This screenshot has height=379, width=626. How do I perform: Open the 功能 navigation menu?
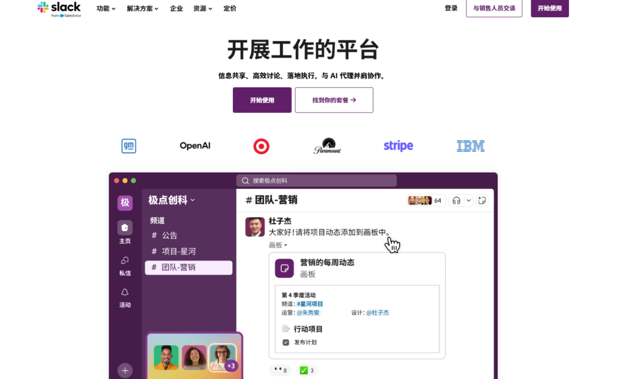(105, 9)
